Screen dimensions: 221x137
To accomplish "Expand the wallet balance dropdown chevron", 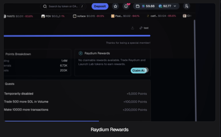I will pyautogui.click(x=175, y=6).
